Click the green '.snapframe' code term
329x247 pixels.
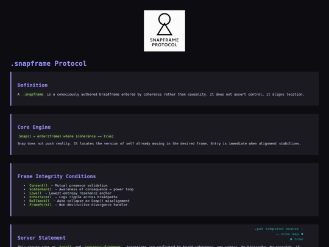33,95
